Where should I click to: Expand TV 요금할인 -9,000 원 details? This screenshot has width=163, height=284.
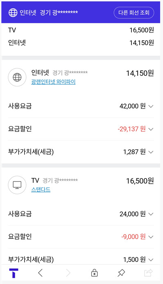click(81, 237)
